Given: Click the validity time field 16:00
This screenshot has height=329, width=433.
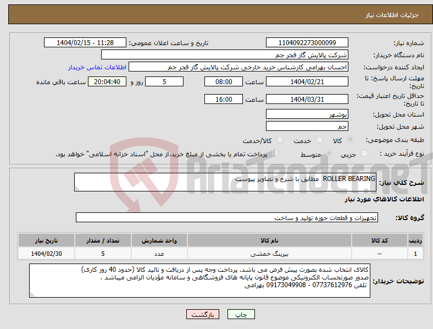Looking at the screenshot, I should [x=224, y=99].
